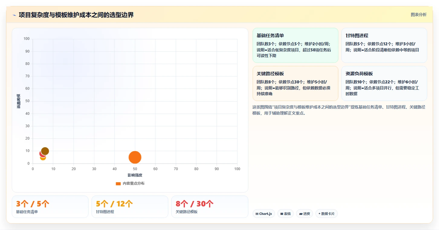Click the summary paragraph starting 这张图围绕

(x=339, y=110)
